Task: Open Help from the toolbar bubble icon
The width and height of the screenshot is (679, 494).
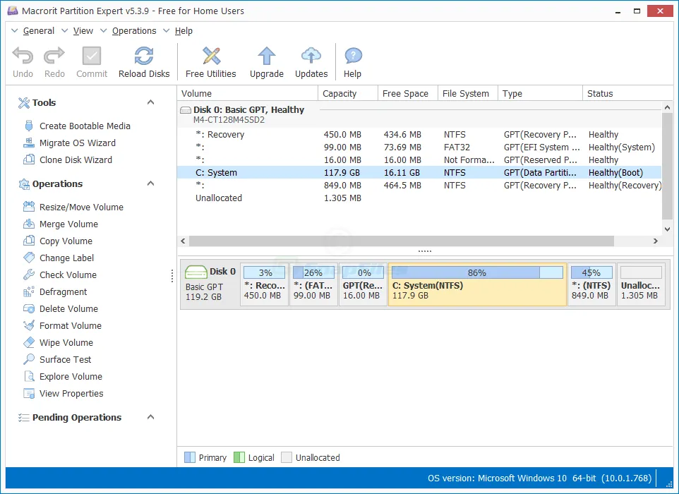Action: [x=353, y=56]
